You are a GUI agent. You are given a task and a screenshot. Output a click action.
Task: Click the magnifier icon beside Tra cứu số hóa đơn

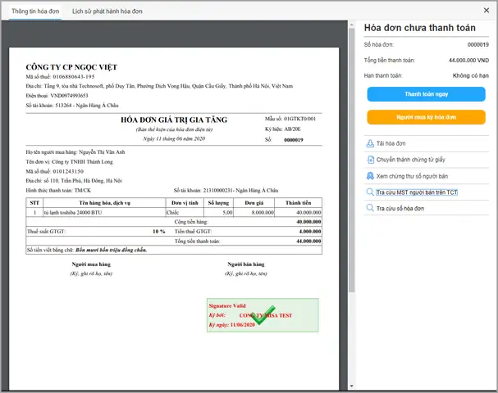(x=371, y=209)
